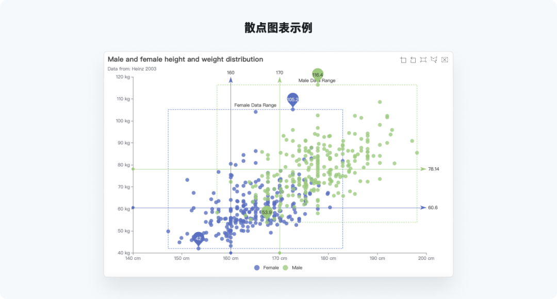Click the 'Data from: Heinz 2003' subtitle
The width and height of the screenshot is (557, 299).
[132, 69]
